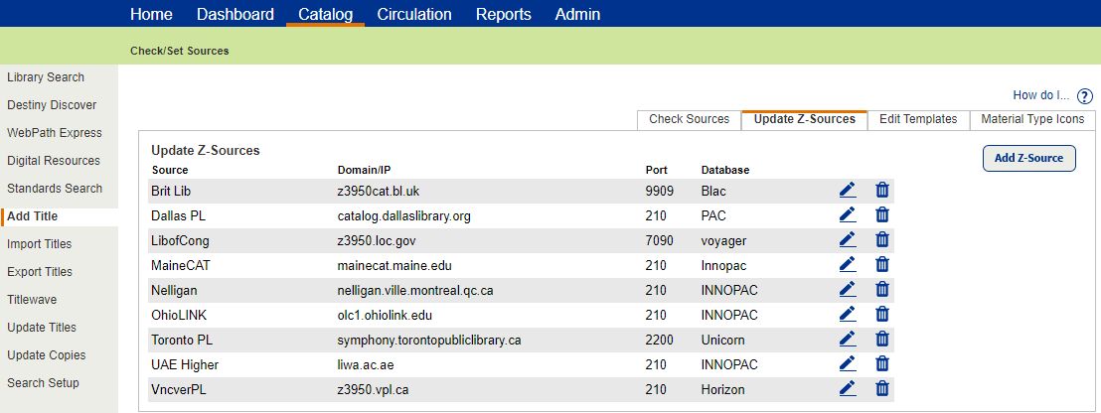Image resolution: width=1101 pixels, height=413 pixels.
Task: Open the Edit Templates tab
Action: point(918,119)
